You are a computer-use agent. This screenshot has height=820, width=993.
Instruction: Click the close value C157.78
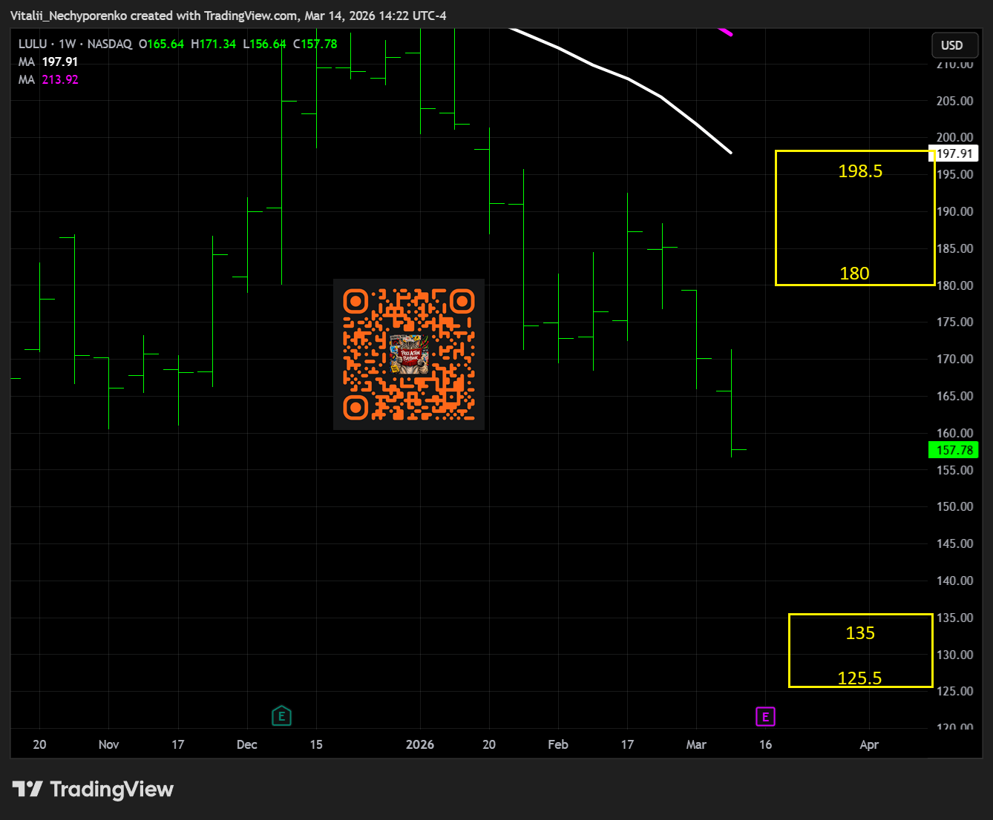point(315,44)
